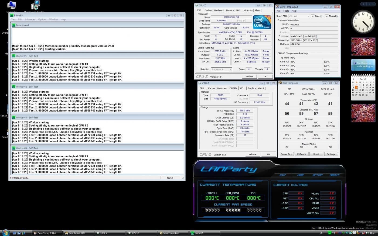Click OK in the upper CPU-Z window

click(x=265, y=77)
